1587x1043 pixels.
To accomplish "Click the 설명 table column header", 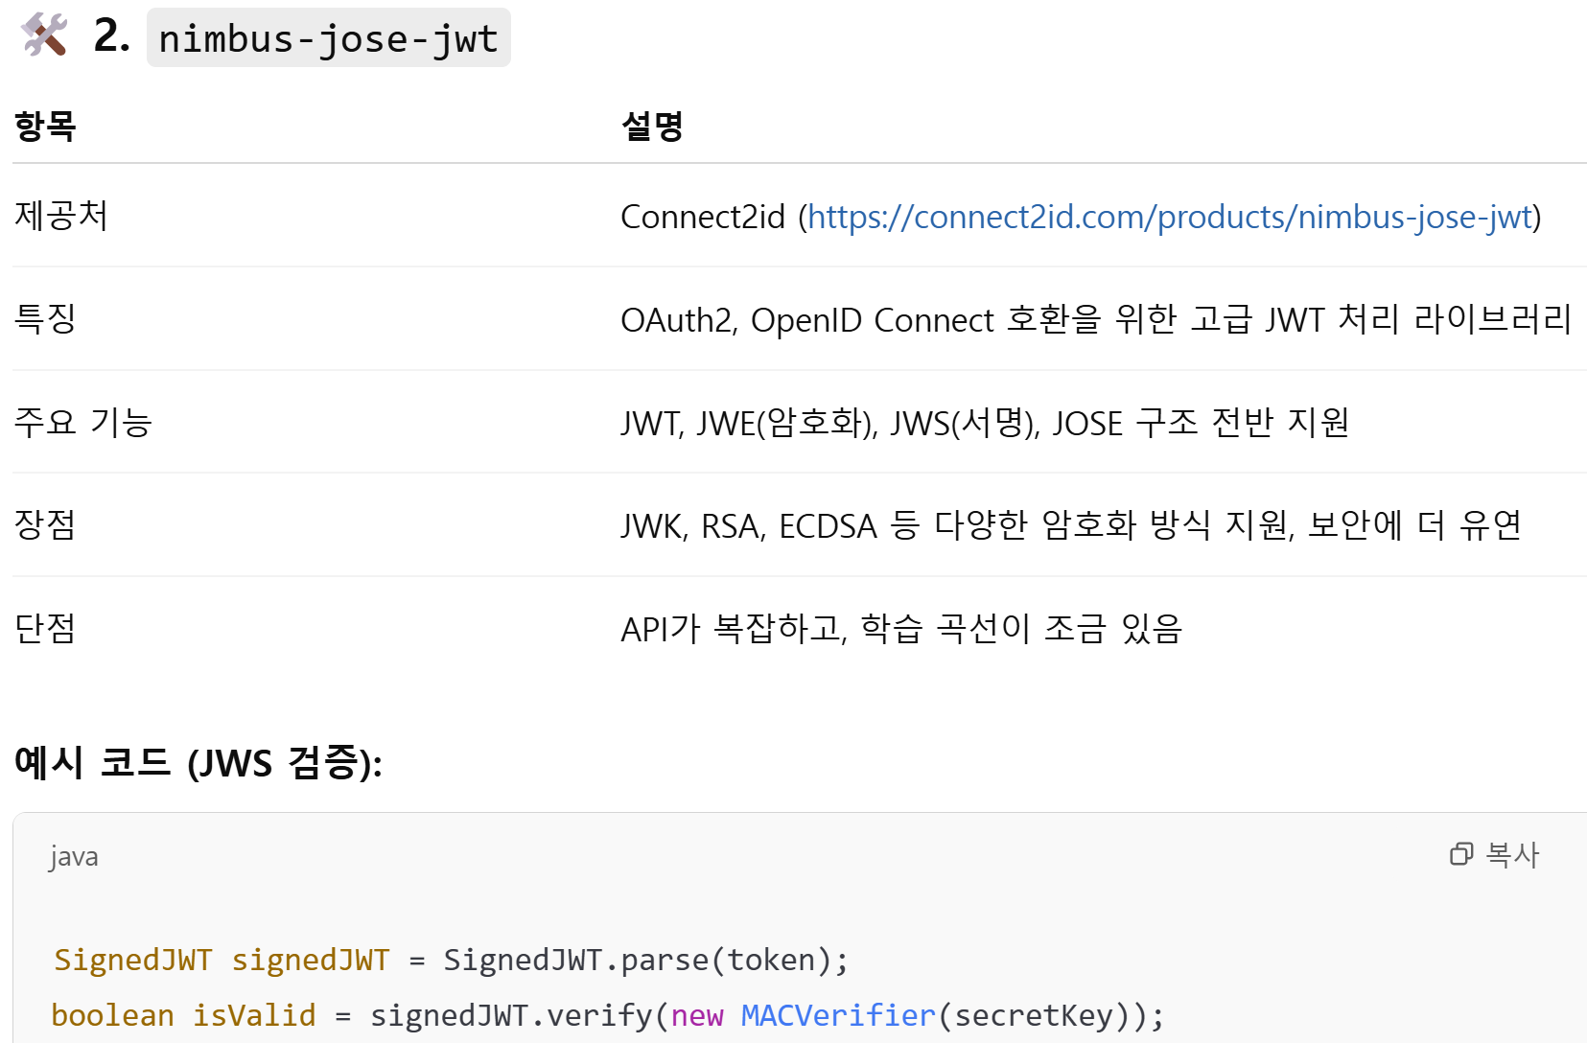I will [x=652, y=126].
